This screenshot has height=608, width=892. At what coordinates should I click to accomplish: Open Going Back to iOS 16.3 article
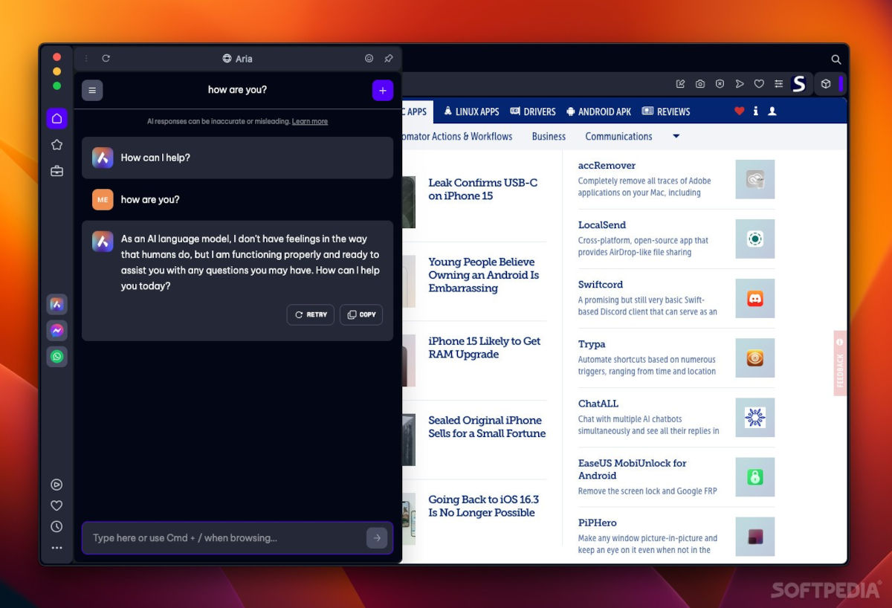pos(484,506)
